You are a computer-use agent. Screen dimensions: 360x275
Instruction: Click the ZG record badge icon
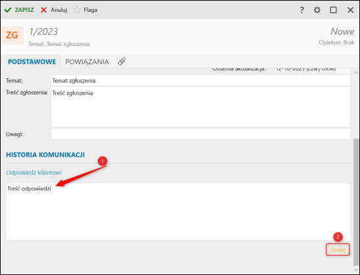[x=12, y=35]
